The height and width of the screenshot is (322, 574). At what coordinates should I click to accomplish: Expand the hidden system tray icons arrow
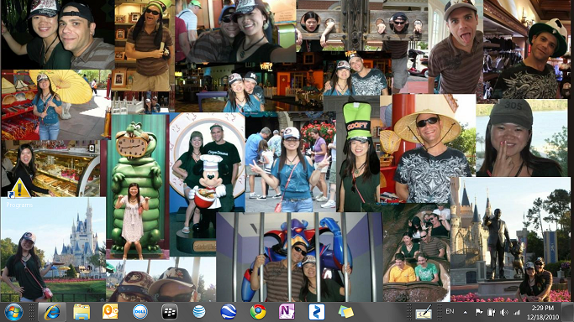point(465,312)
